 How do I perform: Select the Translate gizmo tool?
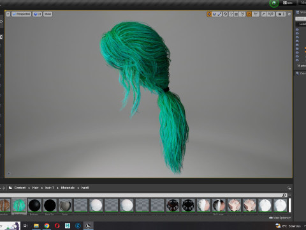coord(209,14)
